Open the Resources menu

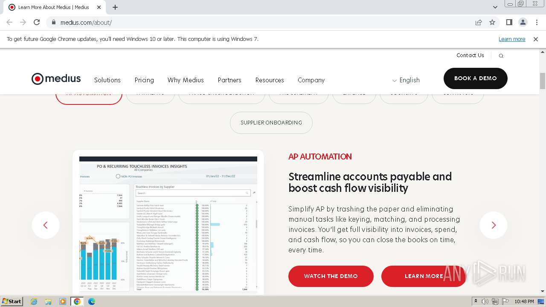pyautogui.click(x=270, y=80)
